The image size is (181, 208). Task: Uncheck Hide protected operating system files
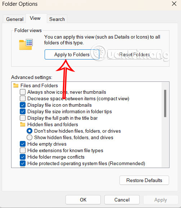pos(23,163)
